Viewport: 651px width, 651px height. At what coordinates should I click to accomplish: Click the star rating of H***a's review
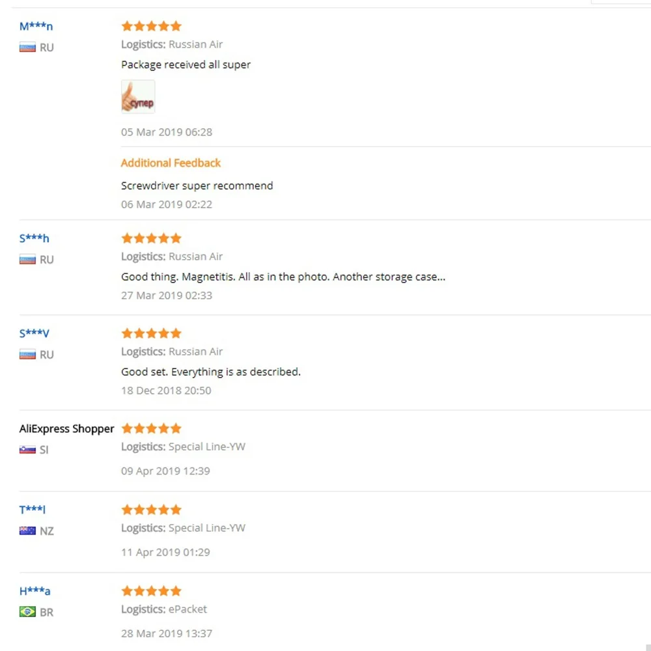pyautogui.click(x=151, y=591)
